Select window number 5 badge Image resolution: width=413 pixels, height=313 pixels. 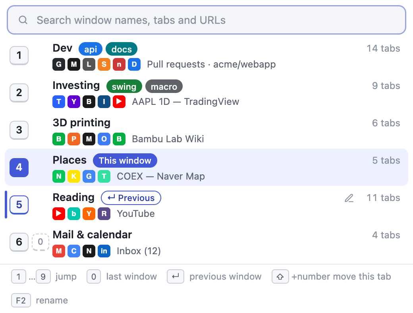coord(19,205)
